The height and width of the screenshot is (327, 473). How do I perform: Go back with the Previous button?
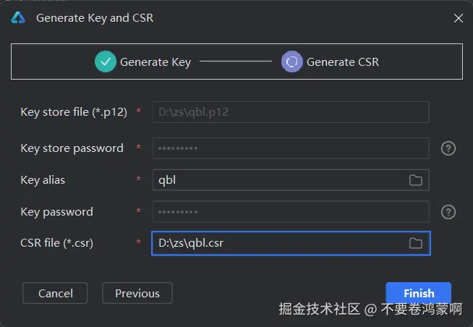pyautogui.click(x=137, y=293)
